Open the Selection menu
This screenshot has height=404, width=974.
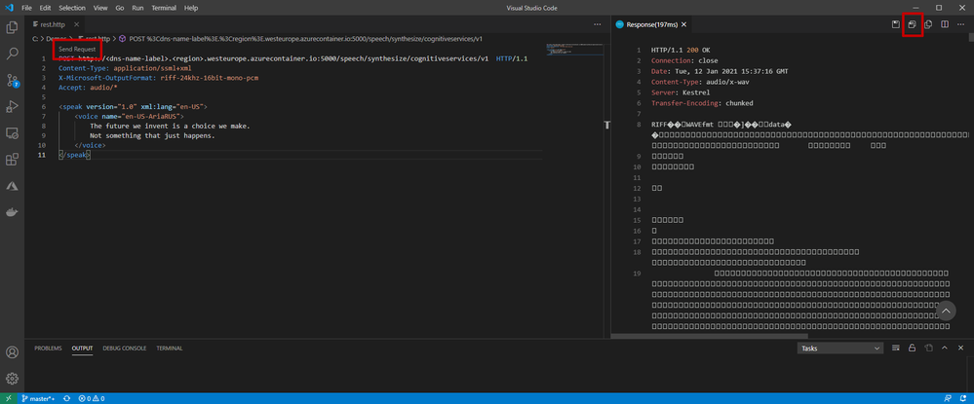click(x=72, y=8)
